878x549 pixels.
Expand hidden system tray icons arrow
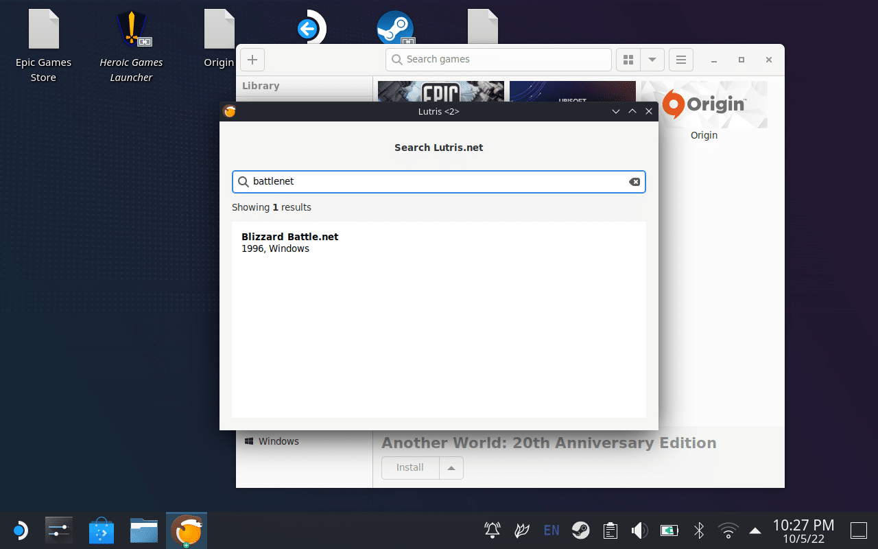point(755,530)
